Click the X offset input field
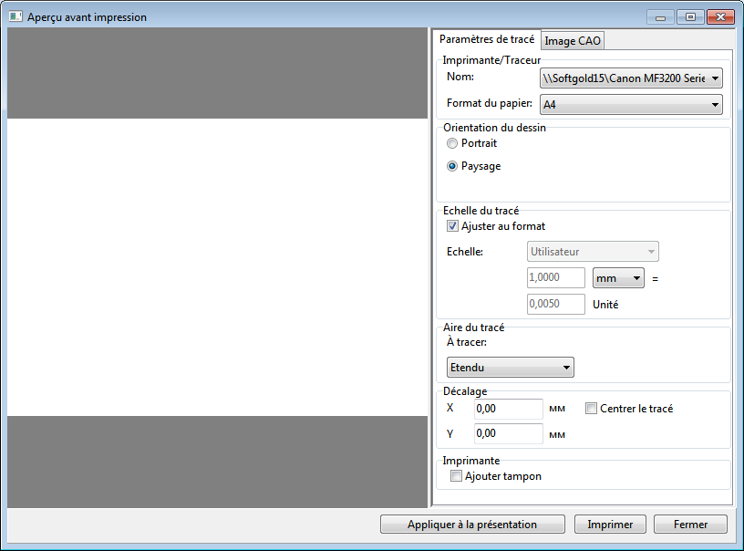The width and height of the screenshot is (744, 551). point(508,410)
